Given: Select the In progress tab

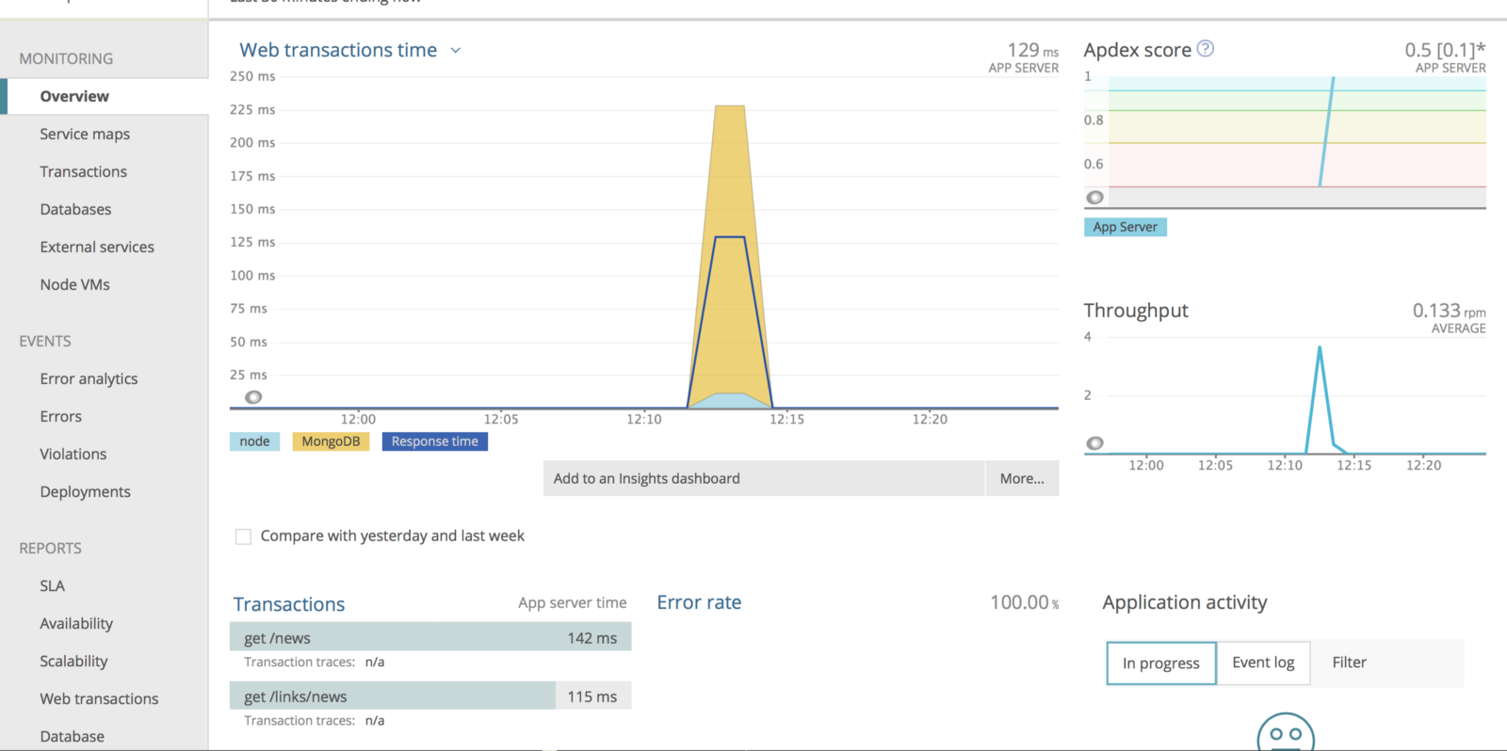Looking at the screenshot, I should (1160, 663).
